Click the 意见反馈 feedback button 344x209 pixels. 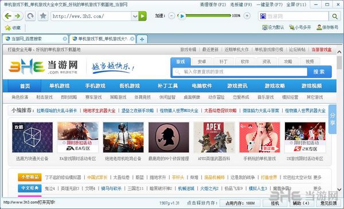pos(328,203)
